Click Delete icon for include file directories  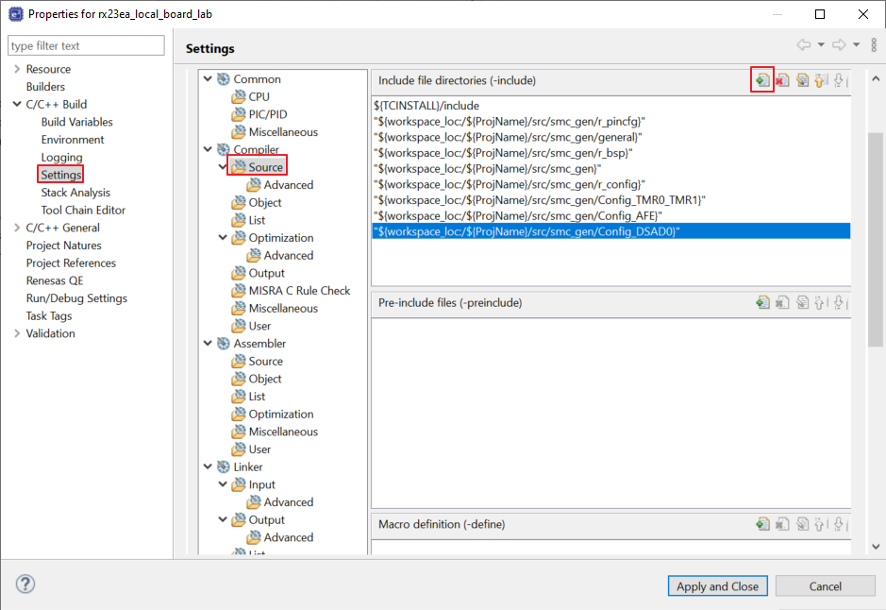click(782, 80)
